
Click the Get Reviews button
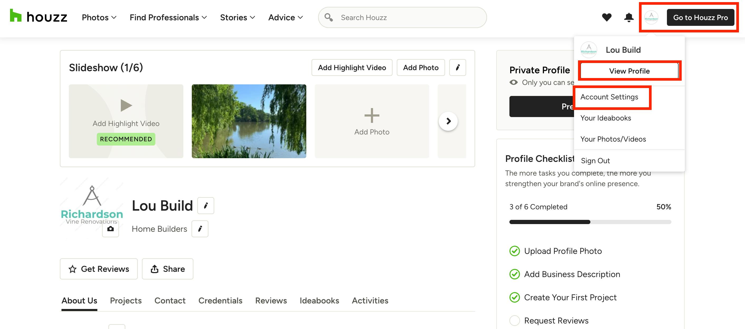pyautogui.click(x=99, y=269)
